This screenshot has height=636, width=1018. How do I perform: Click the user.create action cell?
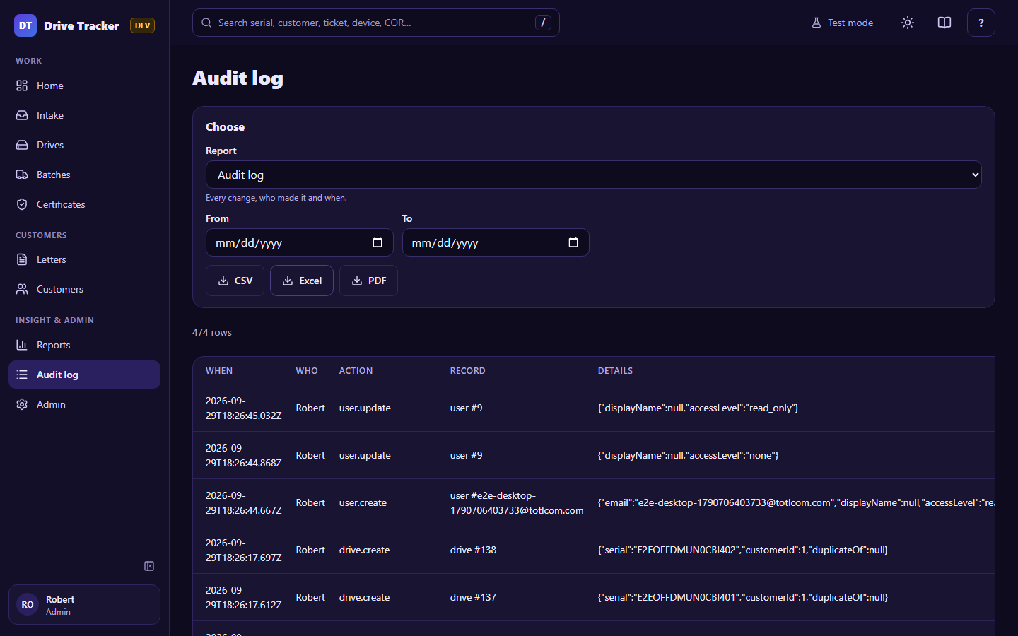(x=363, y=502)
